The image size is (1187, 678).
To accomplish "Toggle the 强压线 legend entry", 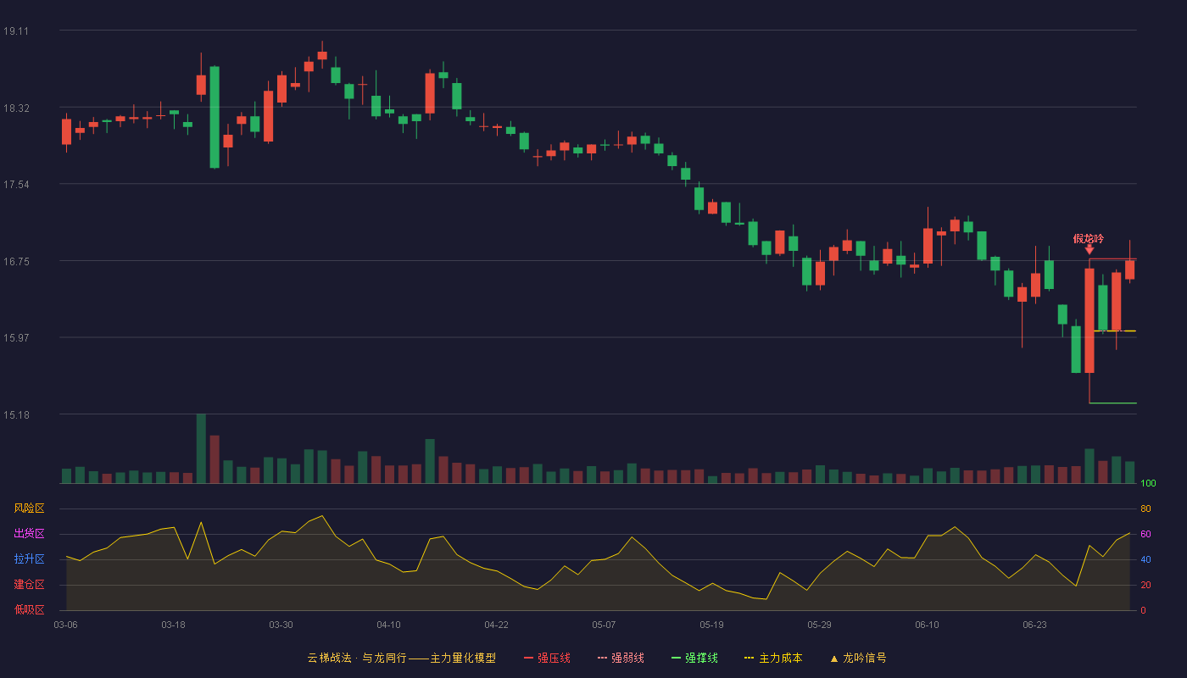I will tap(547, 658).
